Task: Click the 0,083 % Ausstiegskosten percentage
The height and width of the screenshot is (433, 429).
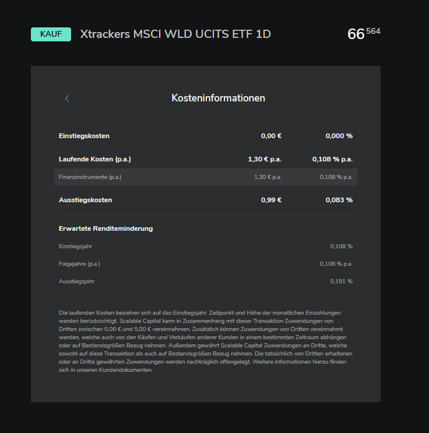Action: point(339,200)
